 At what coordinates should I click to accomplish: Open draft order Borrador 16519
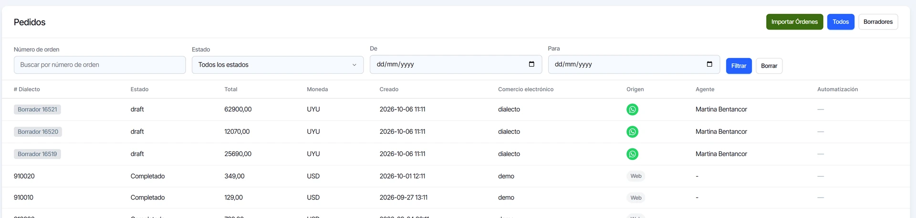tap(37, 154)
